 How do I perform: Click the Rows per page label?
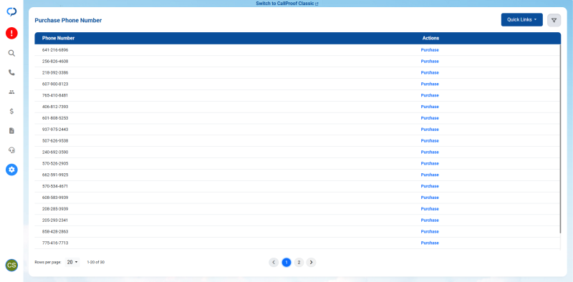coord(48,262)
